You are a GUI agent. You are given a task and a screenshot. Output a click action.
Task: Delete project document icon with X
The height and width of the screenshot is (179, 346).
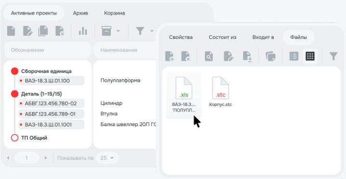tap(60, 31)
